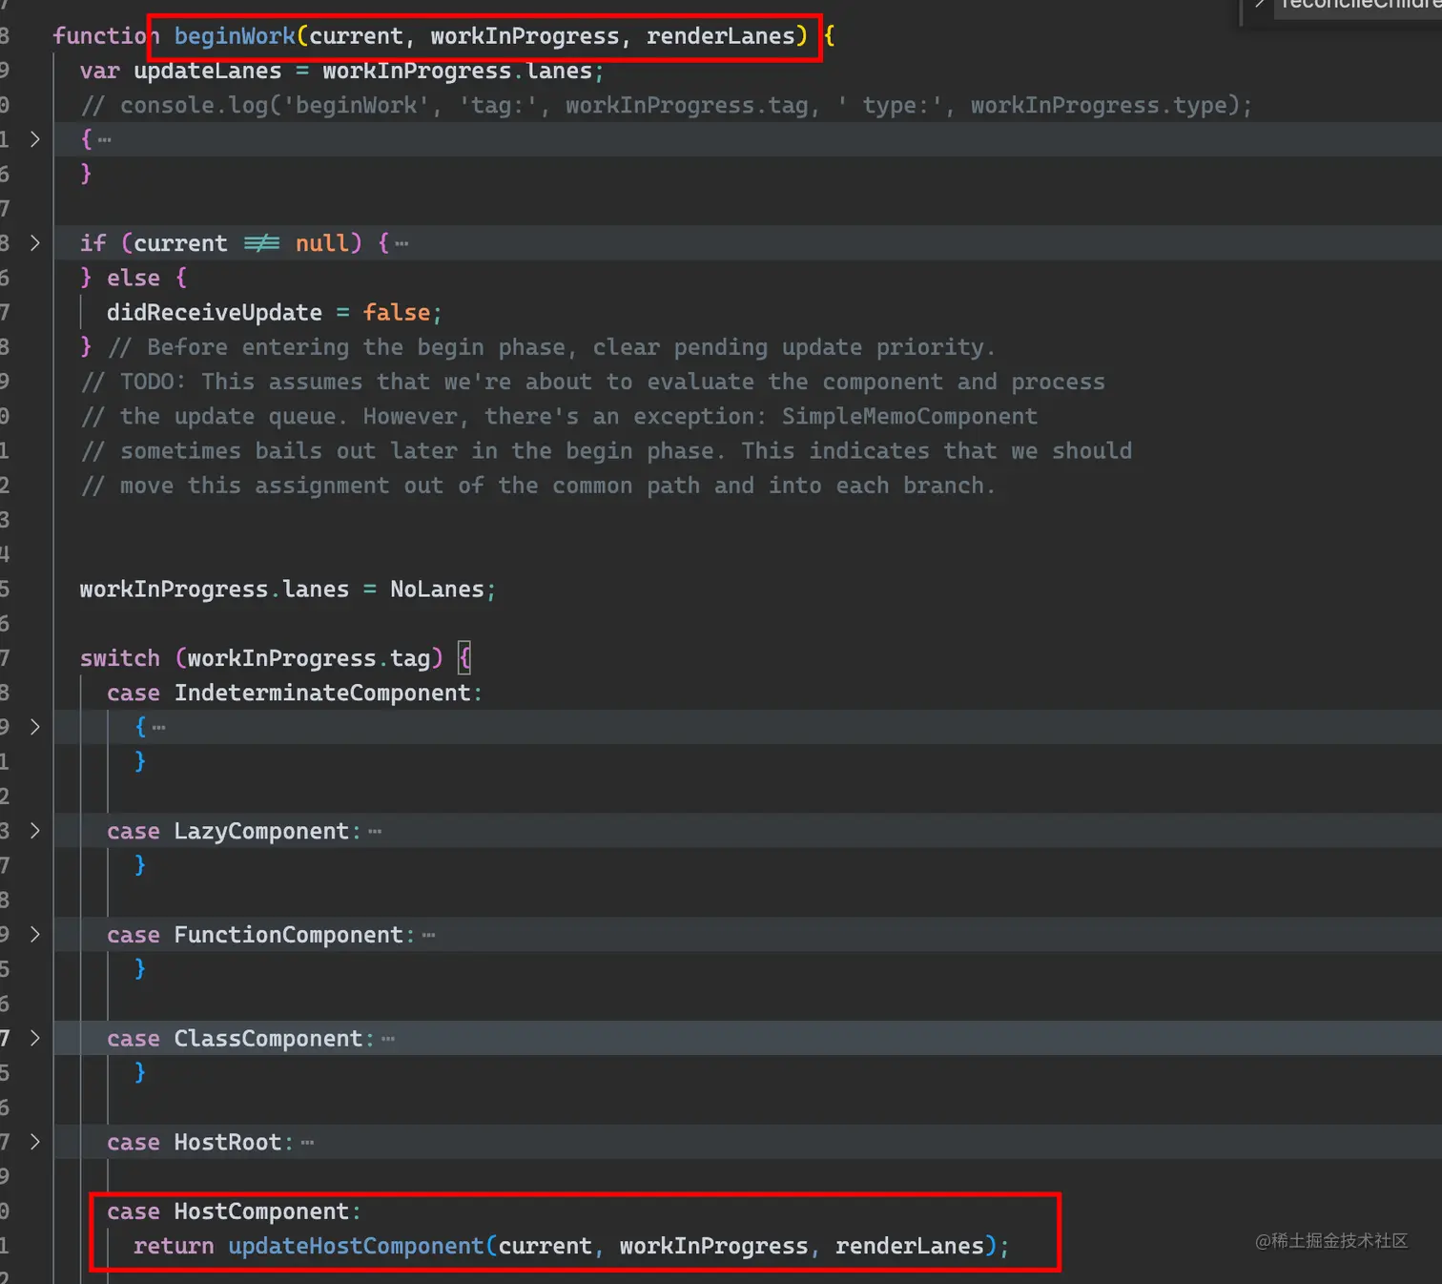Click the updateLanes variable name
This screenshot has height=1284, width=1442.
tap(208, 72)
